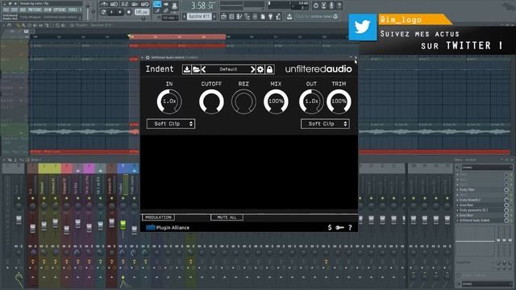The width and height of the screenshot is (516, 290).
Task: Click the tempo field showing 145
Action: (x=142, y=12)
